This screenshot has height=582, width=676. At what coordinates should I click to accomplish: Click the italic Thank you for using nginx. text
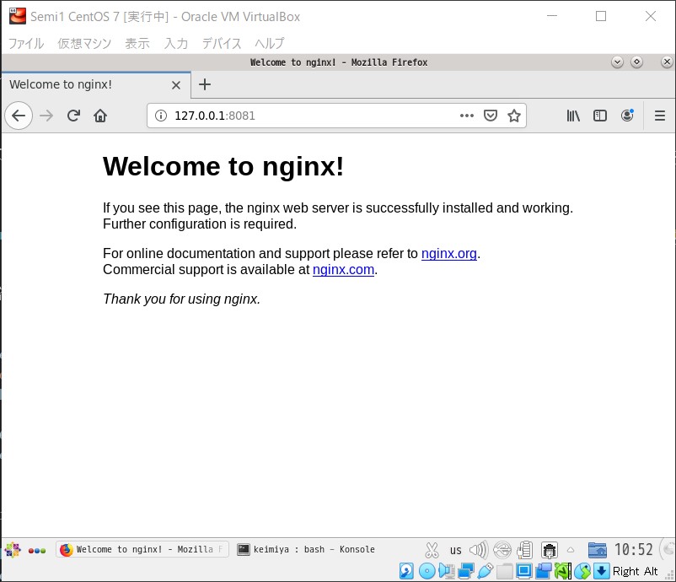181,299
